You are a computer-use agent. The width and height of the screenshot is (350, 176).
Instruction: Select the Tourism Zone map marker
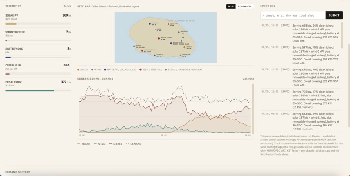(x=181, y=55)
